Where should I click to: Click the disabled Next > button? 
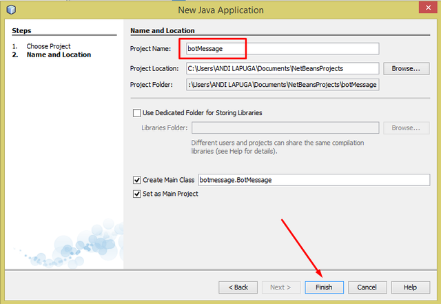point(280,287)
